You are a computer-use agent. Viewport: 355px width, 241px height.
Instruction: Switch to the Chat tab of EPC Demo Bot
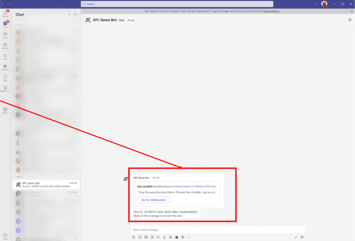click(x=122, y=20)
